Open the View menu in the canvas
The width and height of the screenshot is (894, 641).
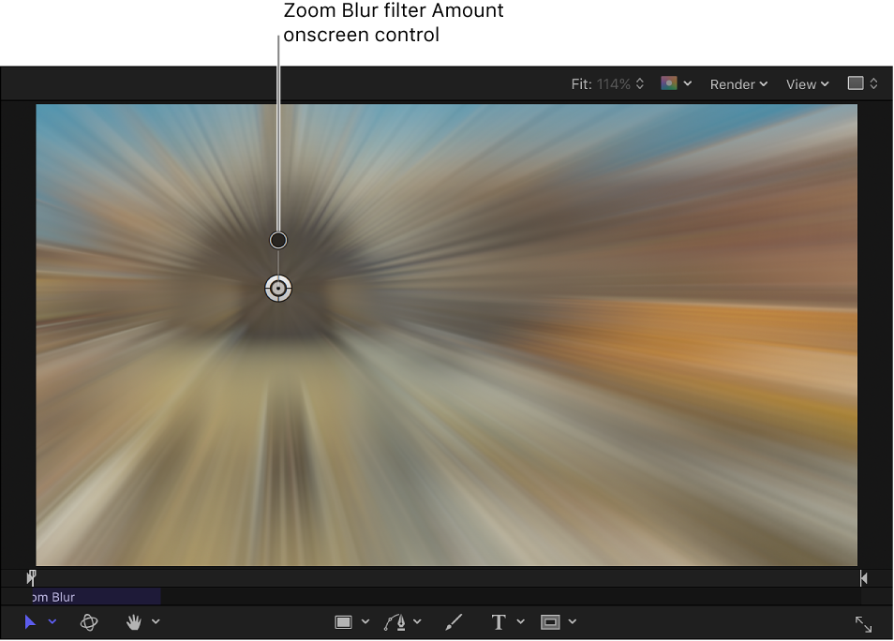(805, 83)
